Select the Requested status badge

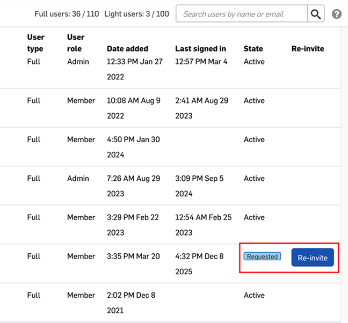pyautogui.click(x=263, y=256)
